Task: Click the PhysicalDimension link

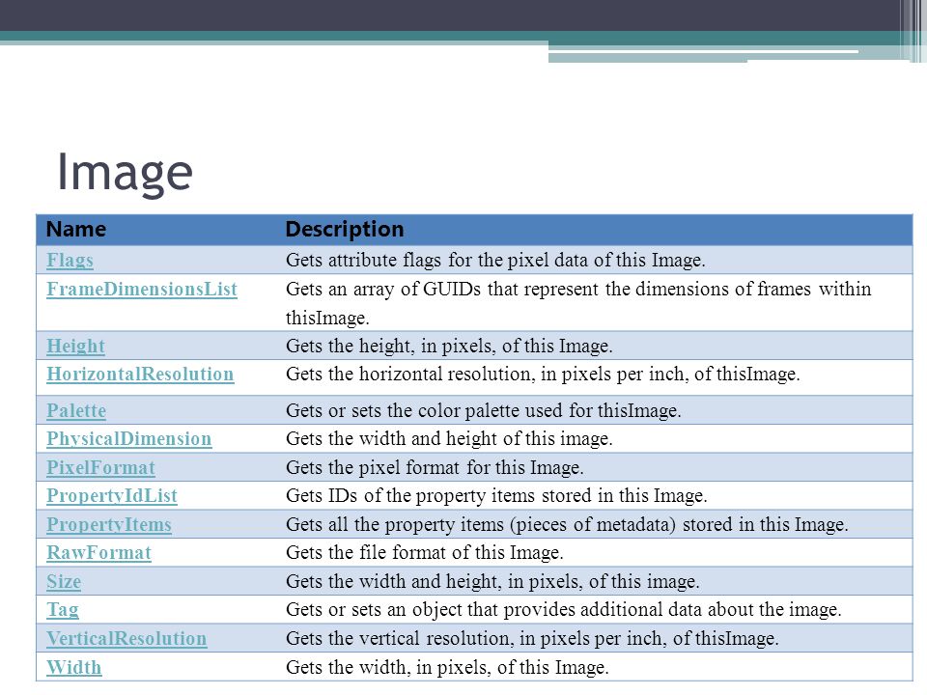Action: tap(128, 439)
